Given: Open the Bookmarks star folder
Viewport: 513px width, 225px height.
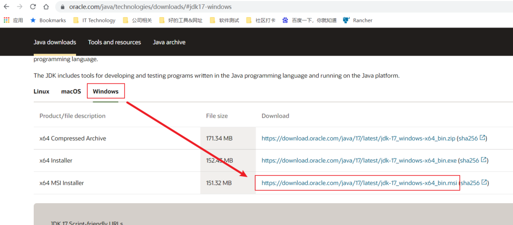Looking at the screenshot, I should point(48,20).
